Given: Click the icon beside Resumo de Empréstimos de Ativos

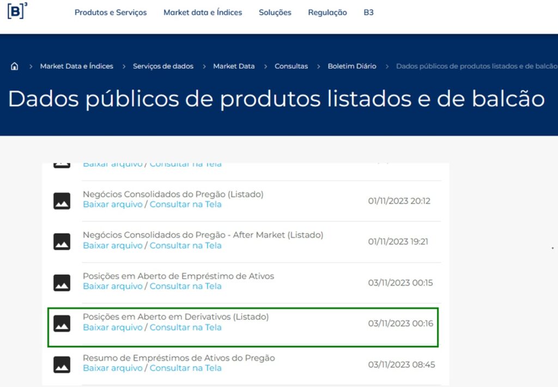Looking at the screenshot, I should [62, 364].
